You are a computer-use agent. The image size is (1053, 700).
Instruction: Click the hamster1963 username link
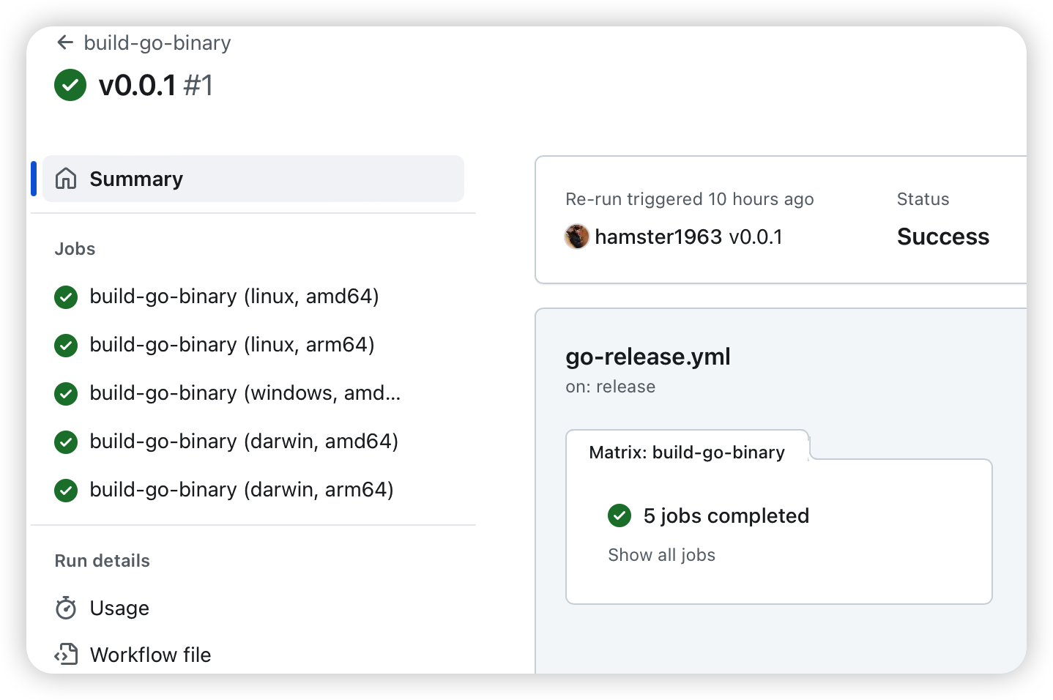pyautogui.click(x=658, y=237)
